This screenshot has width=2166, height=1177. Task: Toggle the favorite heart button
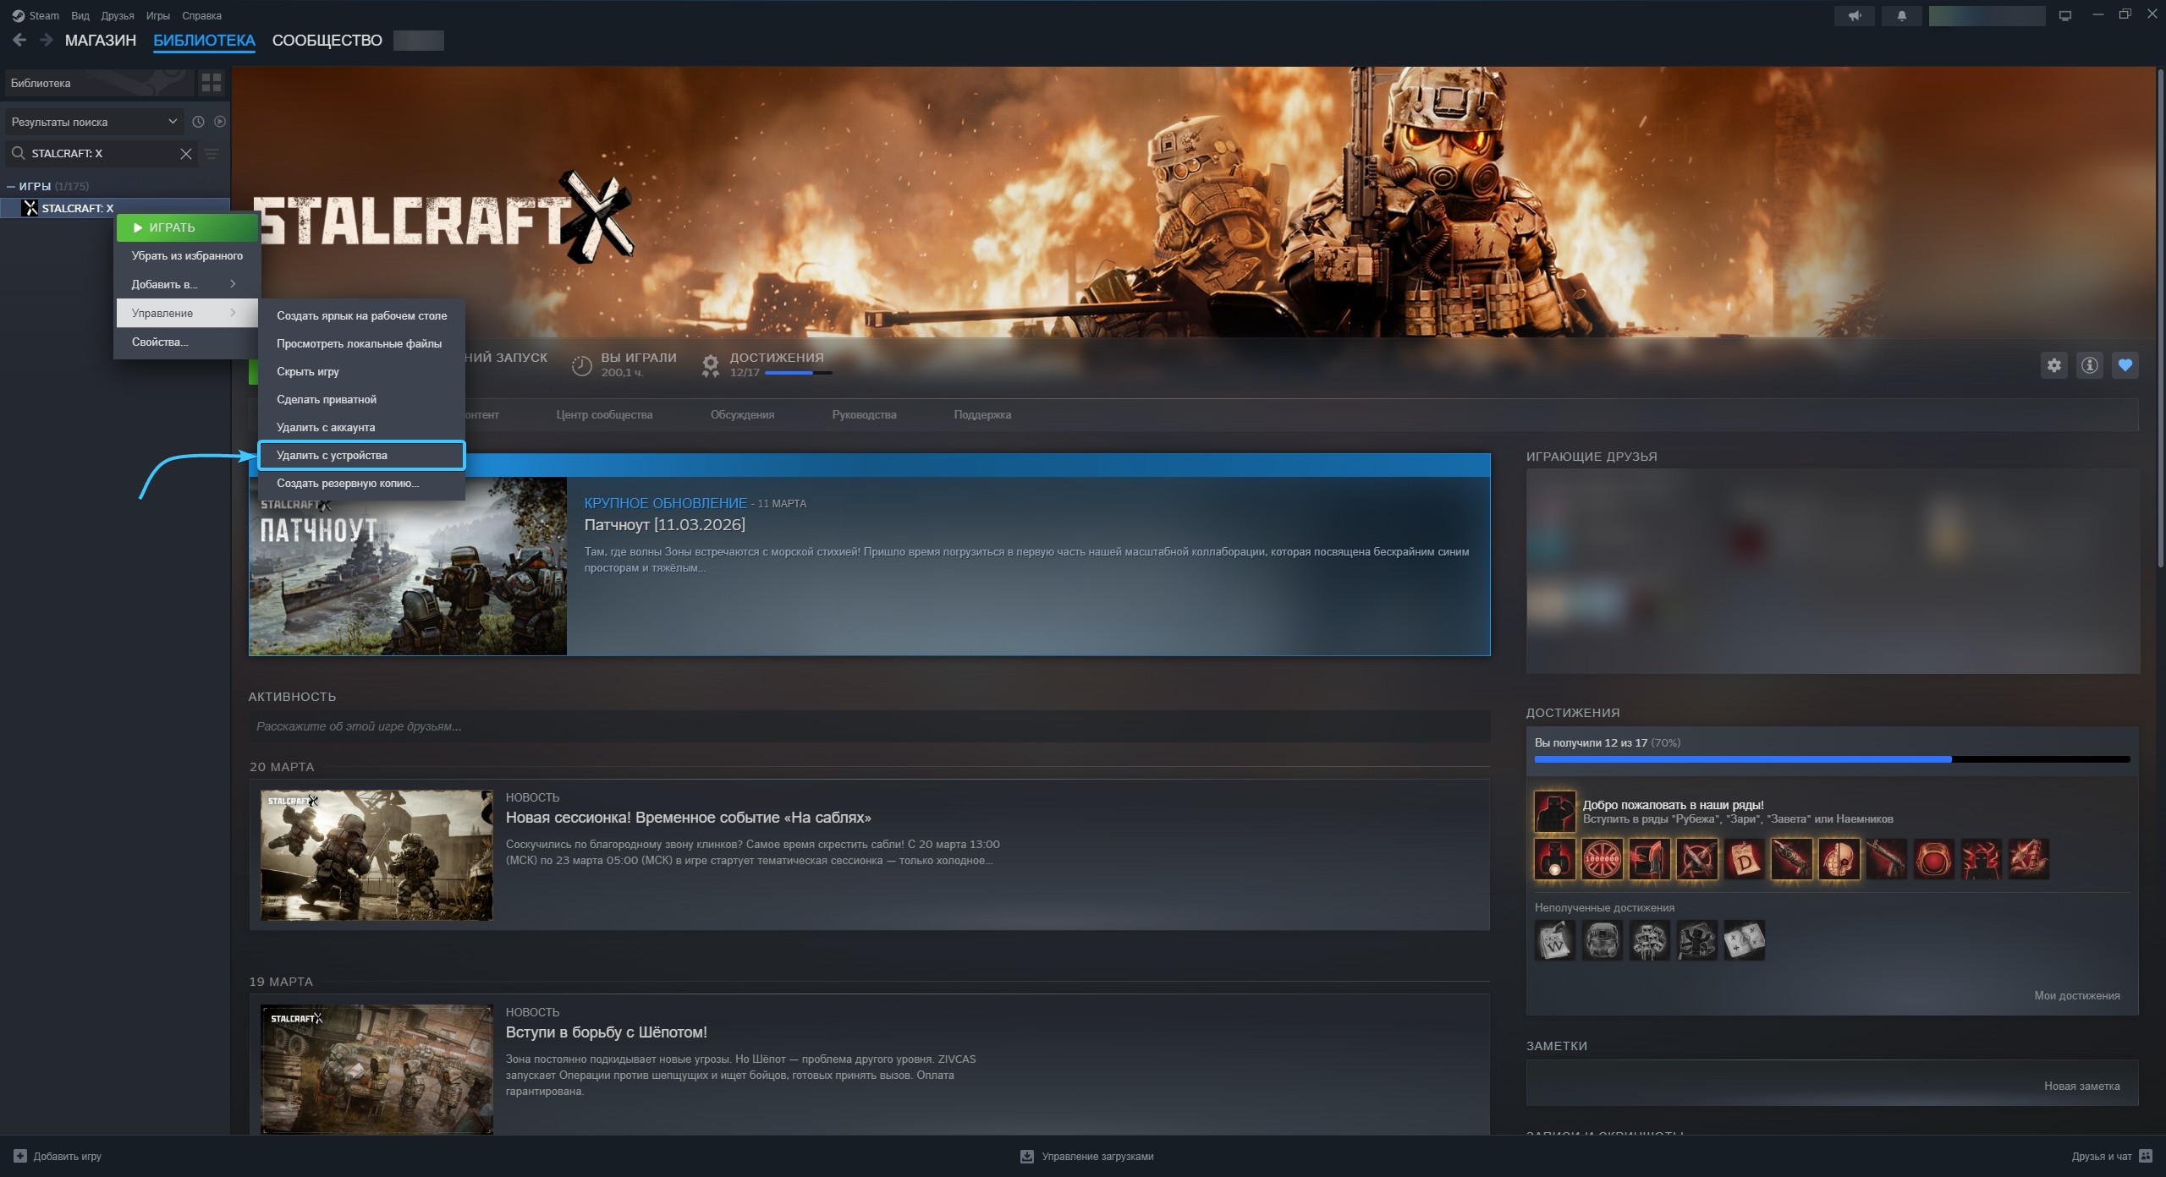2125,365
